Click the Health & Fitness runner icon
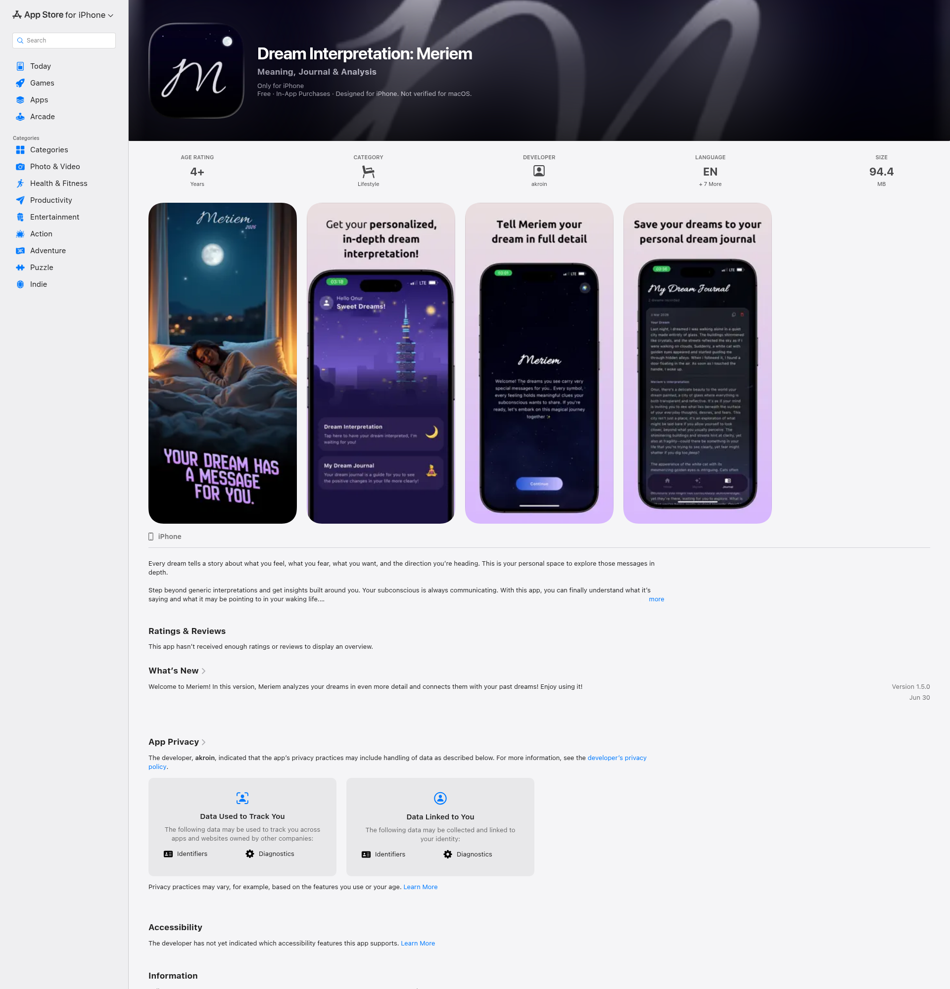This screenshot has width=950, height=989. tap(20, 183)
